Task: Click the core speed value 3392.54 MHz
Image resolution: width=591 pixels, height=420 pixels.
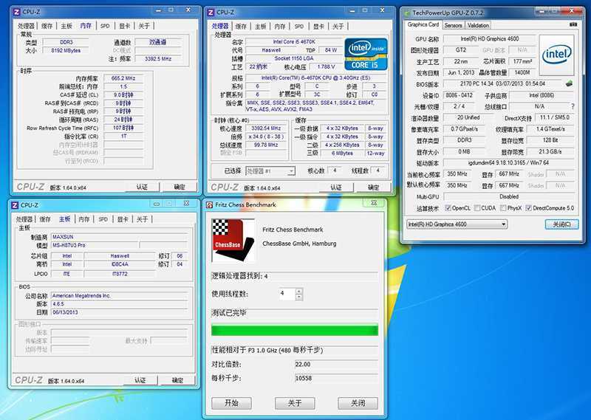Action: pos(266,128)
